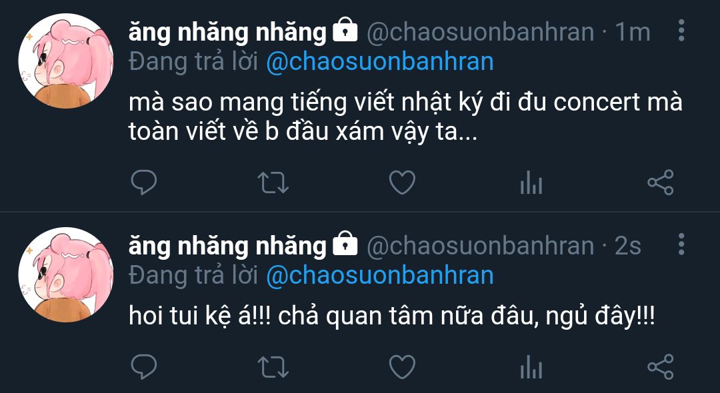The width and height of the screenshot is (720, 393).
Task: Retweet the second tweet
Action: point(273,367)
